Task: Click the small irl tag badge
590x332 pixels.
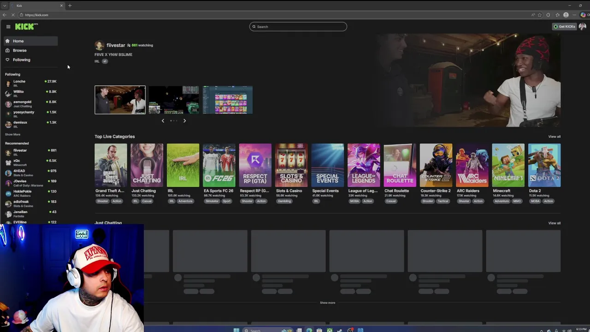Action: [x=105, y=61]
